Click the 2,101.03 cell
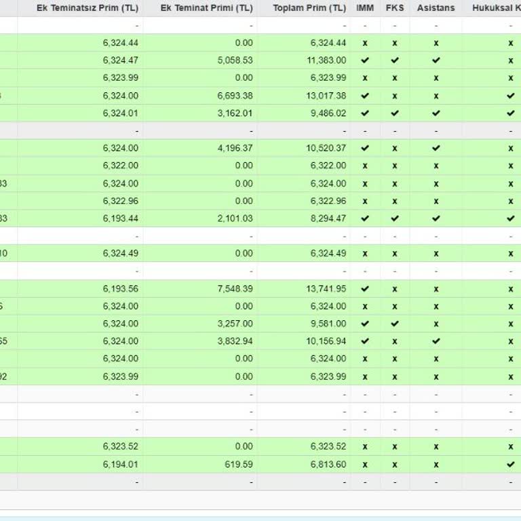The width and height of the screenshot is (521, 521). pyautogui.click(x=235, y=218)
